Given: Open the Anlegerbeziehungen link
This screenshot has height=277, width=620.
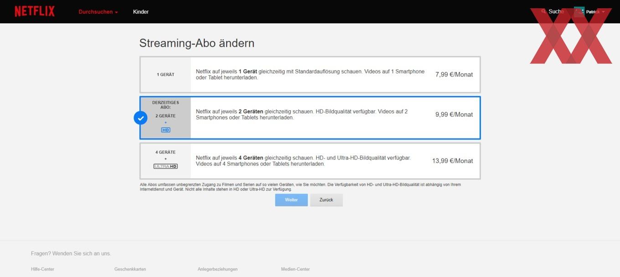Looking at the screenshot, I should pos(217,269).
